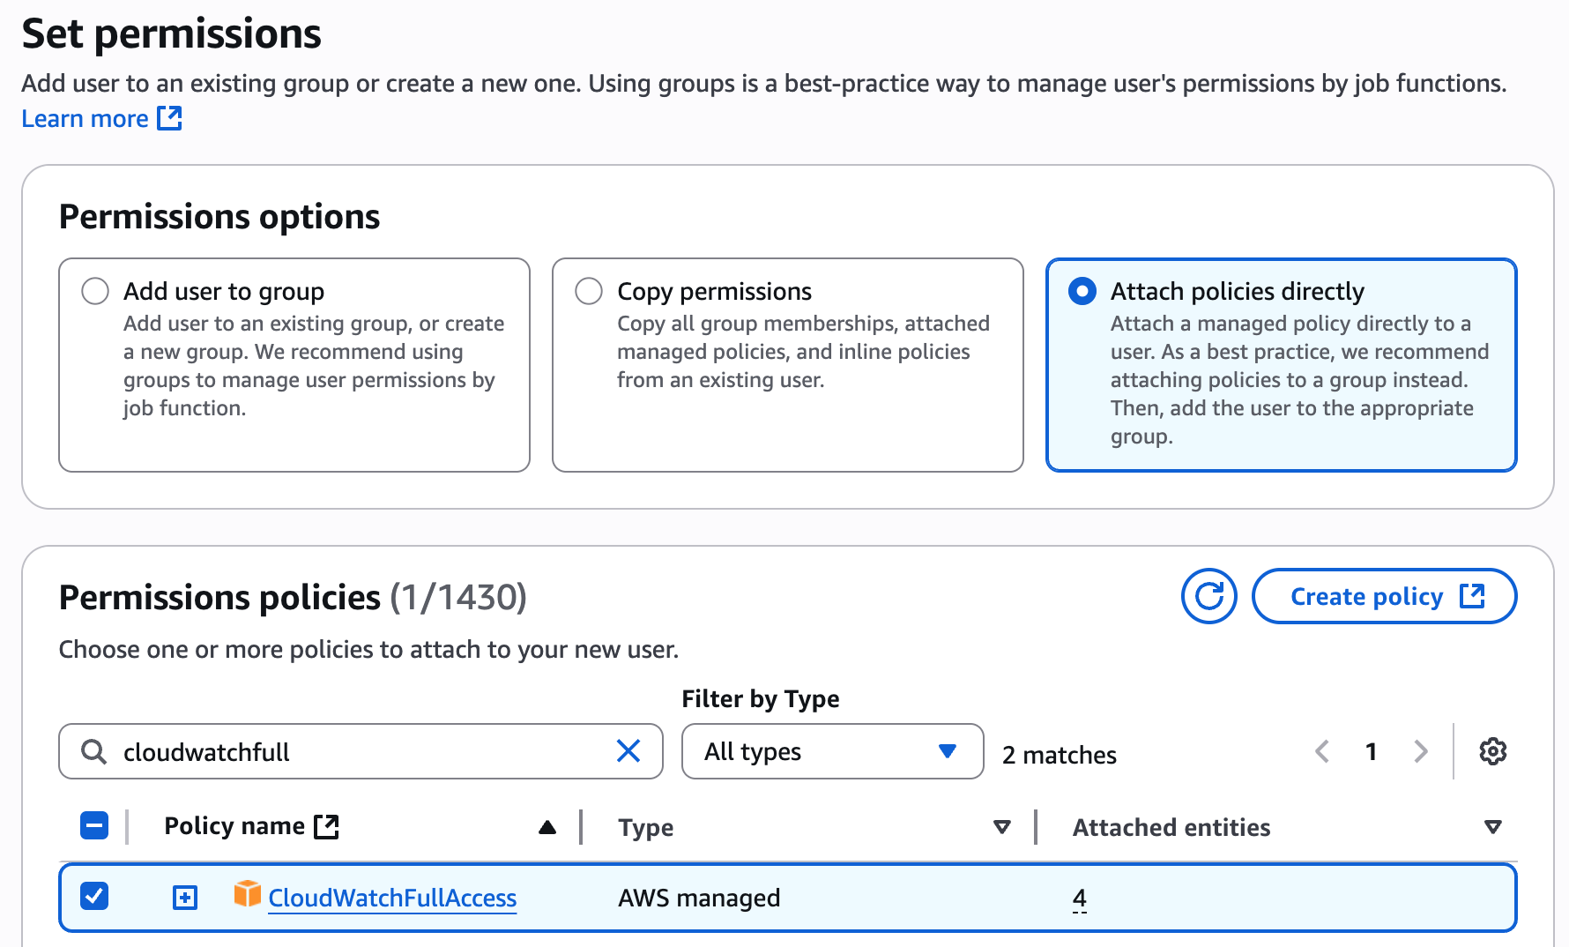Click the Create policy button
This screenshot has height=947, width=1569.
[1384, 596]
